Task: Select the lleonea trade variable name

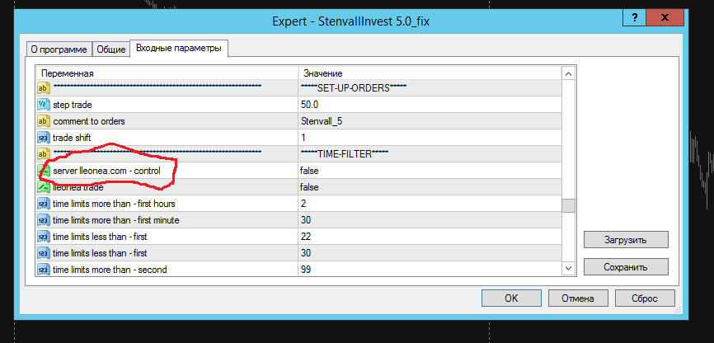Action: (78, 187)
